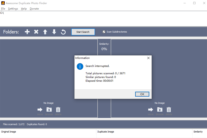Open the Help menu
The image size is (207, 138).
24,9
